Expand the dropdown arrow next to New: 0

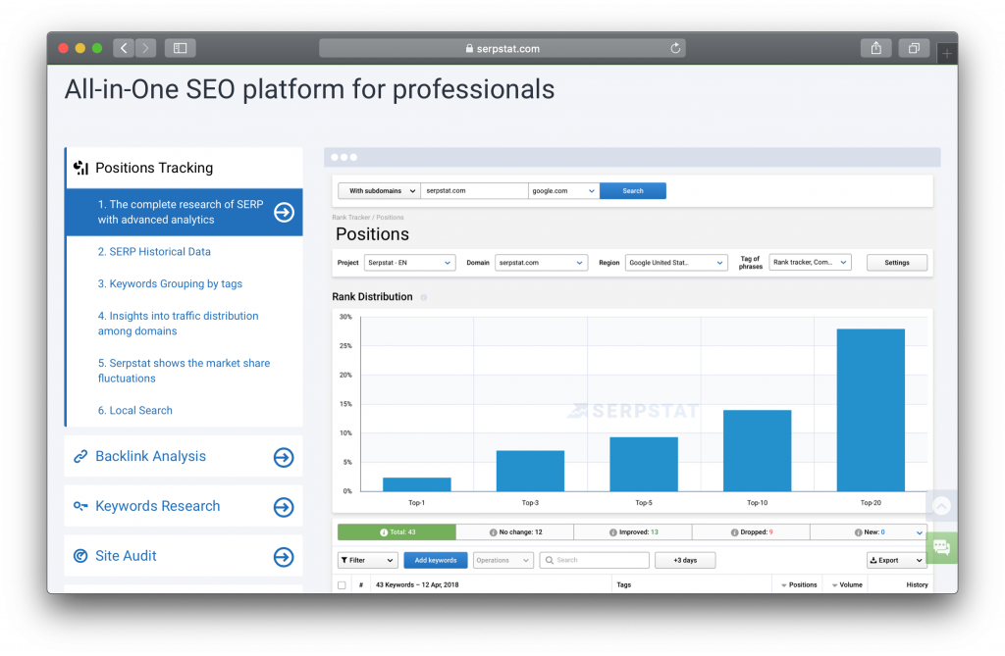[919, 533]
